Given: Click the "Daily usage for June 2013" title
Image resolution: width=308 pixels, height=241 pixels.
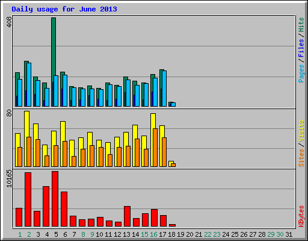Looking at the screenshot, I should tap(64, 9).
